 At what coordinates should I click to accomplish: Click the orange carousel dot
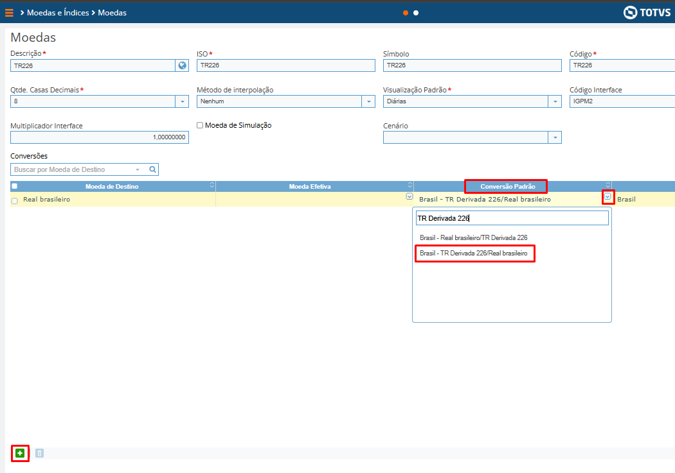coord(405,13)
